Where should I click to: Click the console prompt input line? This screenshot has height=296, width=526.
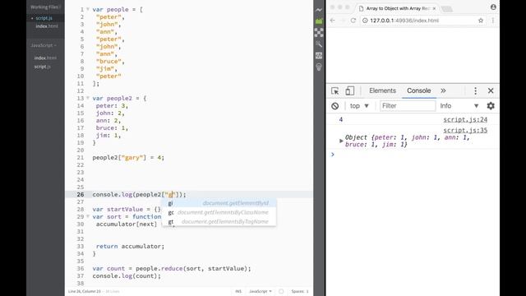[413, 155]
